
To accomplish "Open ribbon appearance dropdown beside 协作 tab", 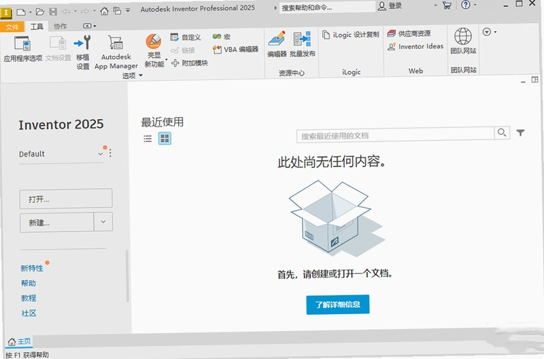I will point(89,26).
